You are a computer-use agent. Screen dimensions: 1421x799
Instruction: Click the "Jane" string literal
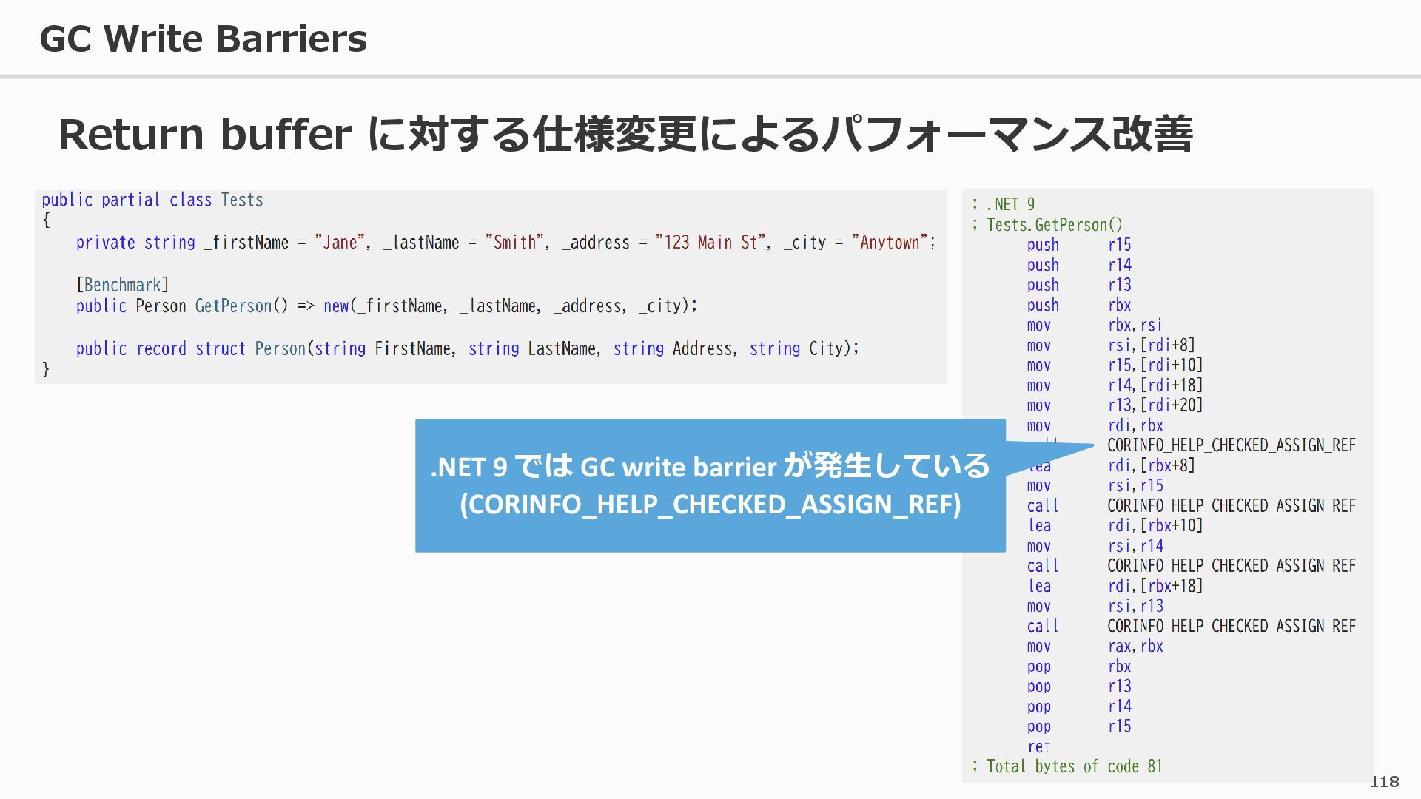coord(340,242)
